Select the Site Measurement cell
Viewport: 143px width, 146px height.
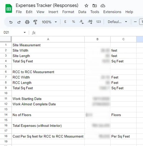[48, 45]
